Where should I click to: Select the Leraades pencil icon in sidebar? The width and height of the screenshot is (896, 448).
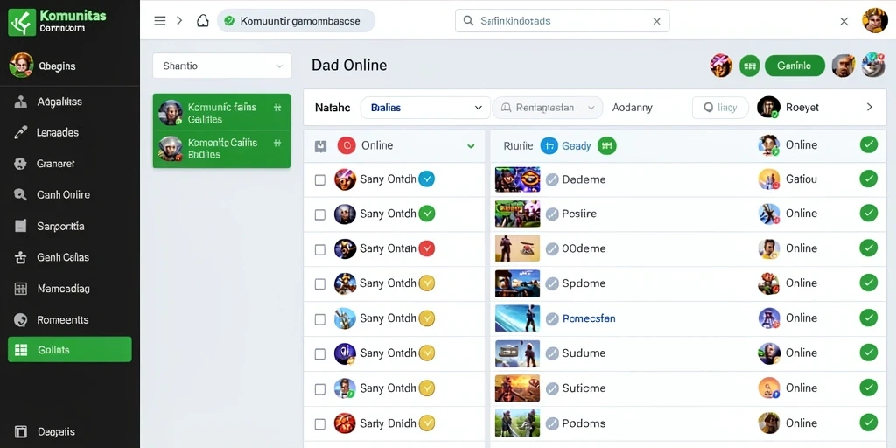pyautogui.click(x=21, y=133)
